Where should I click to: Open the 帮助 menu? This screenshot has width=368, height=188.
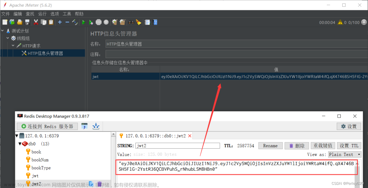[79, 14]
